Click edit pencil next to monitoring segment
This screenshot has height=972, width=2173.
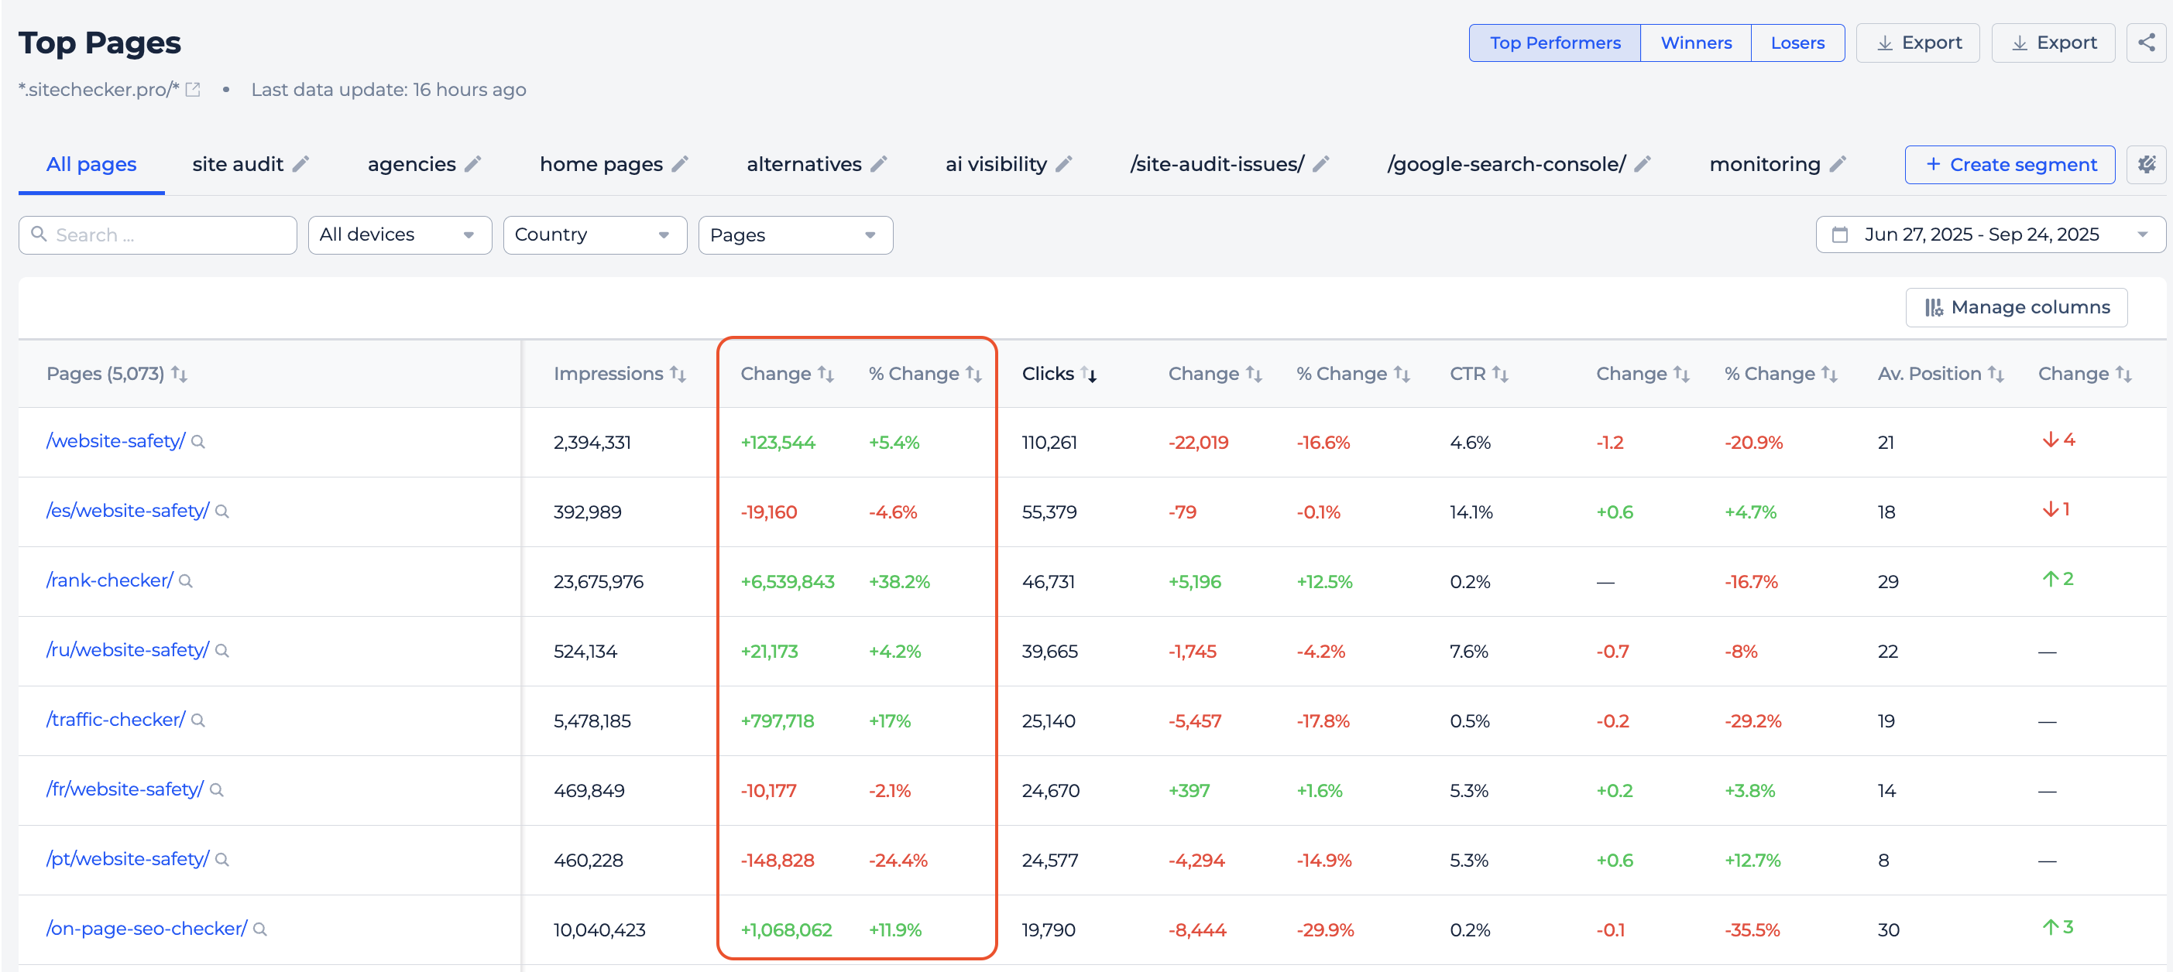click(1838, 164)
